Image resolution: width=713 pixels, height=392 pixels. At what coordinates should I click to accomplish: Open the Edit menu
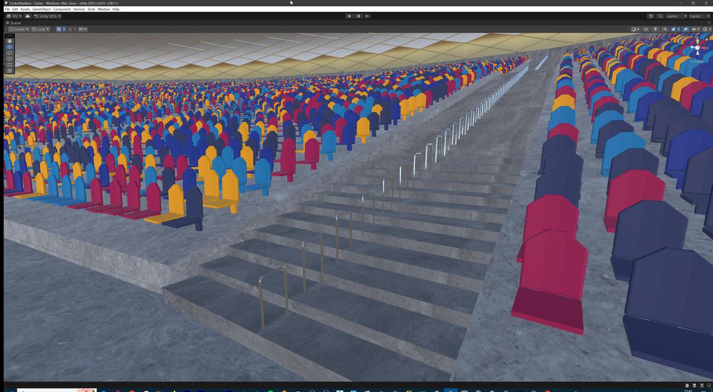(15, 9)
